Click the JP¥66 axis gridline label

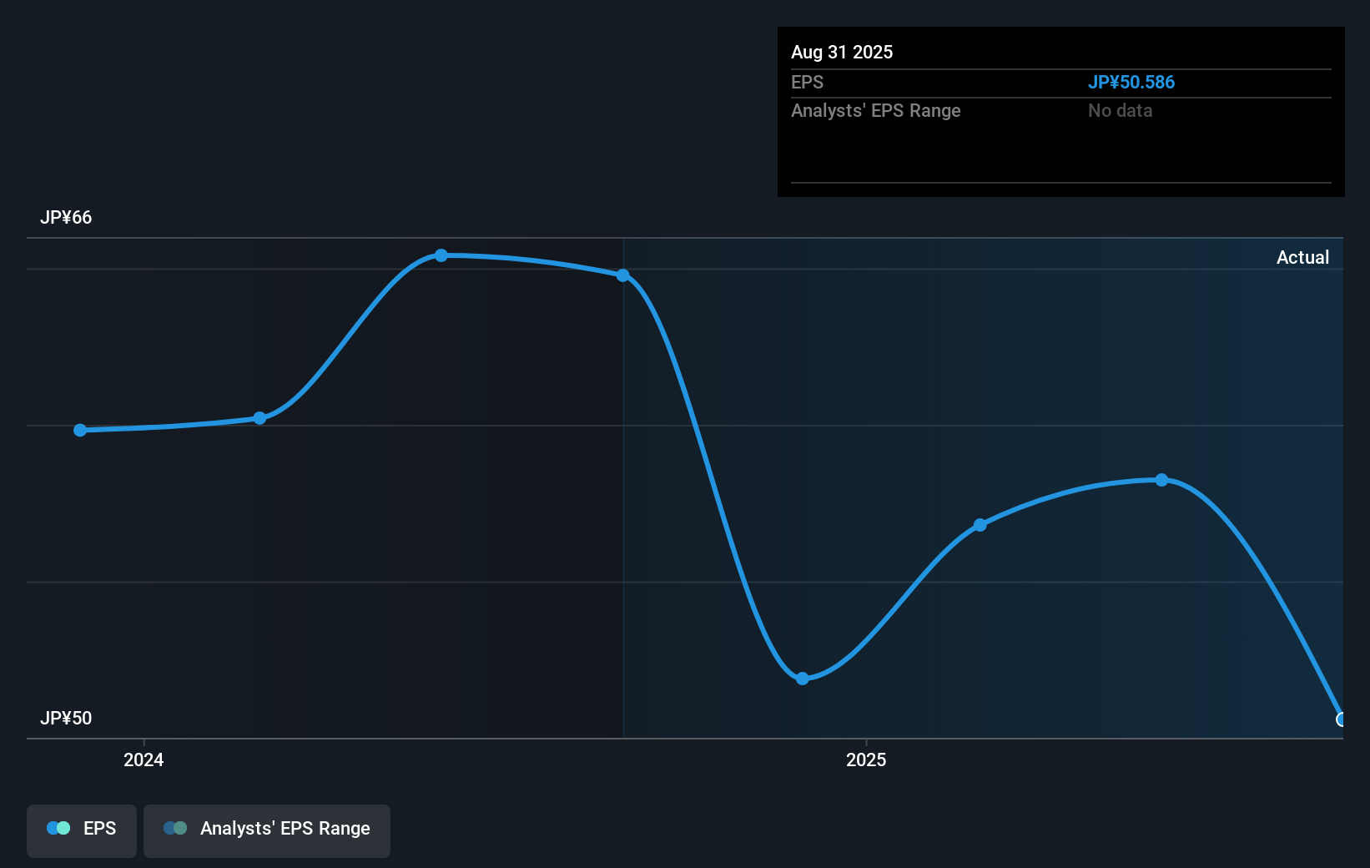tap(65, 217)
